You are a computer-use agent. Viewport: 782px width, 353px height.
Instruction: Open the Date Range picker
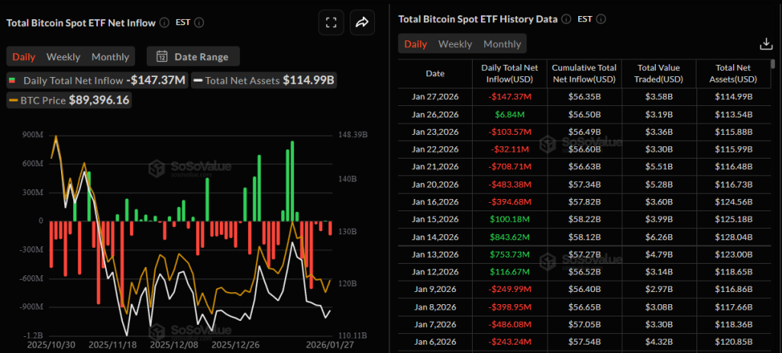(196, 56)
